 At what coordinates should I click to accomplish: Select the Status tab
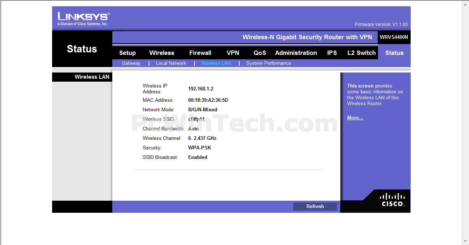coord(395,53)
